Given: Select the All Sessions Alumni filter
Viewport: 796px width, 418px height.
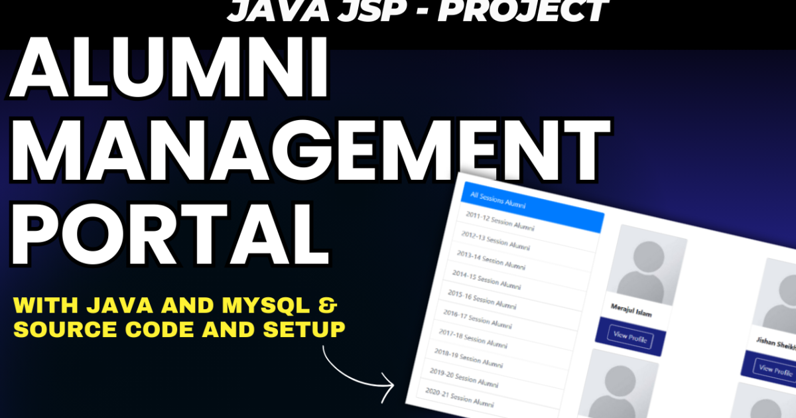Looking at the screenshot, I should (499, 197).
